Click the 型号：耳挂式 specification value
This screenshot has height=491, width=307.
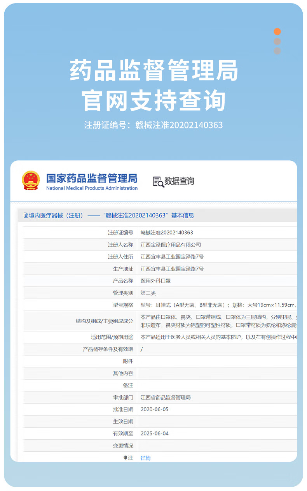coord(219,305)
